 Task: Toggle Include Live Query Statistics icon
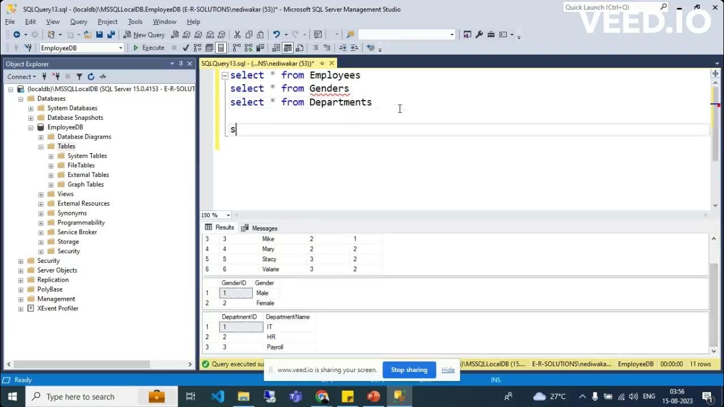[x=248, y=48]
